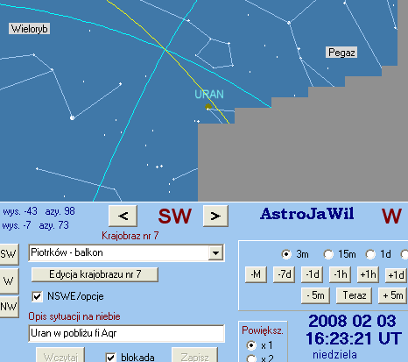Advance time by one hour (+1h)
The height and width of the screenshot is (362, 408).
[x=368, y=274]
